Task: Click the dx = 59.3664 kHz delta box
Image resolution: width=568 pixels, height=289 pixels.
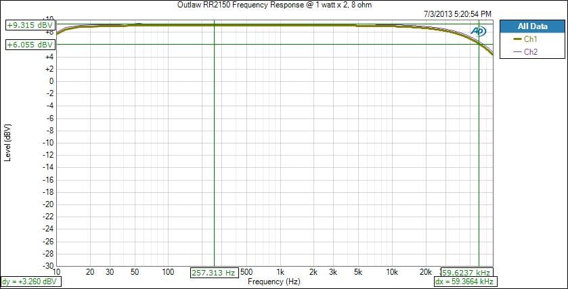Action: (464, 282)
